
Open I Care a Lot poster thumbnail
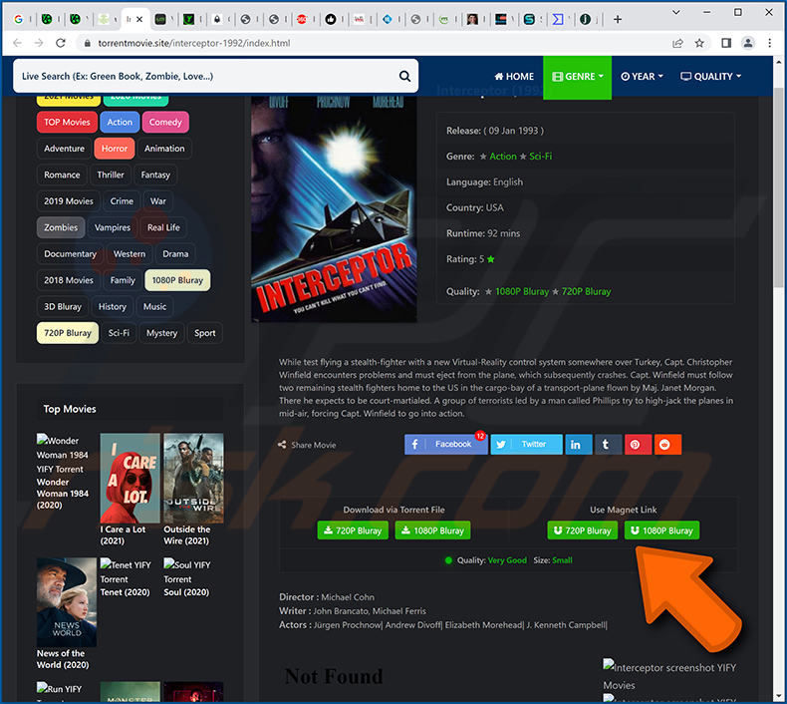coord(130,478)
